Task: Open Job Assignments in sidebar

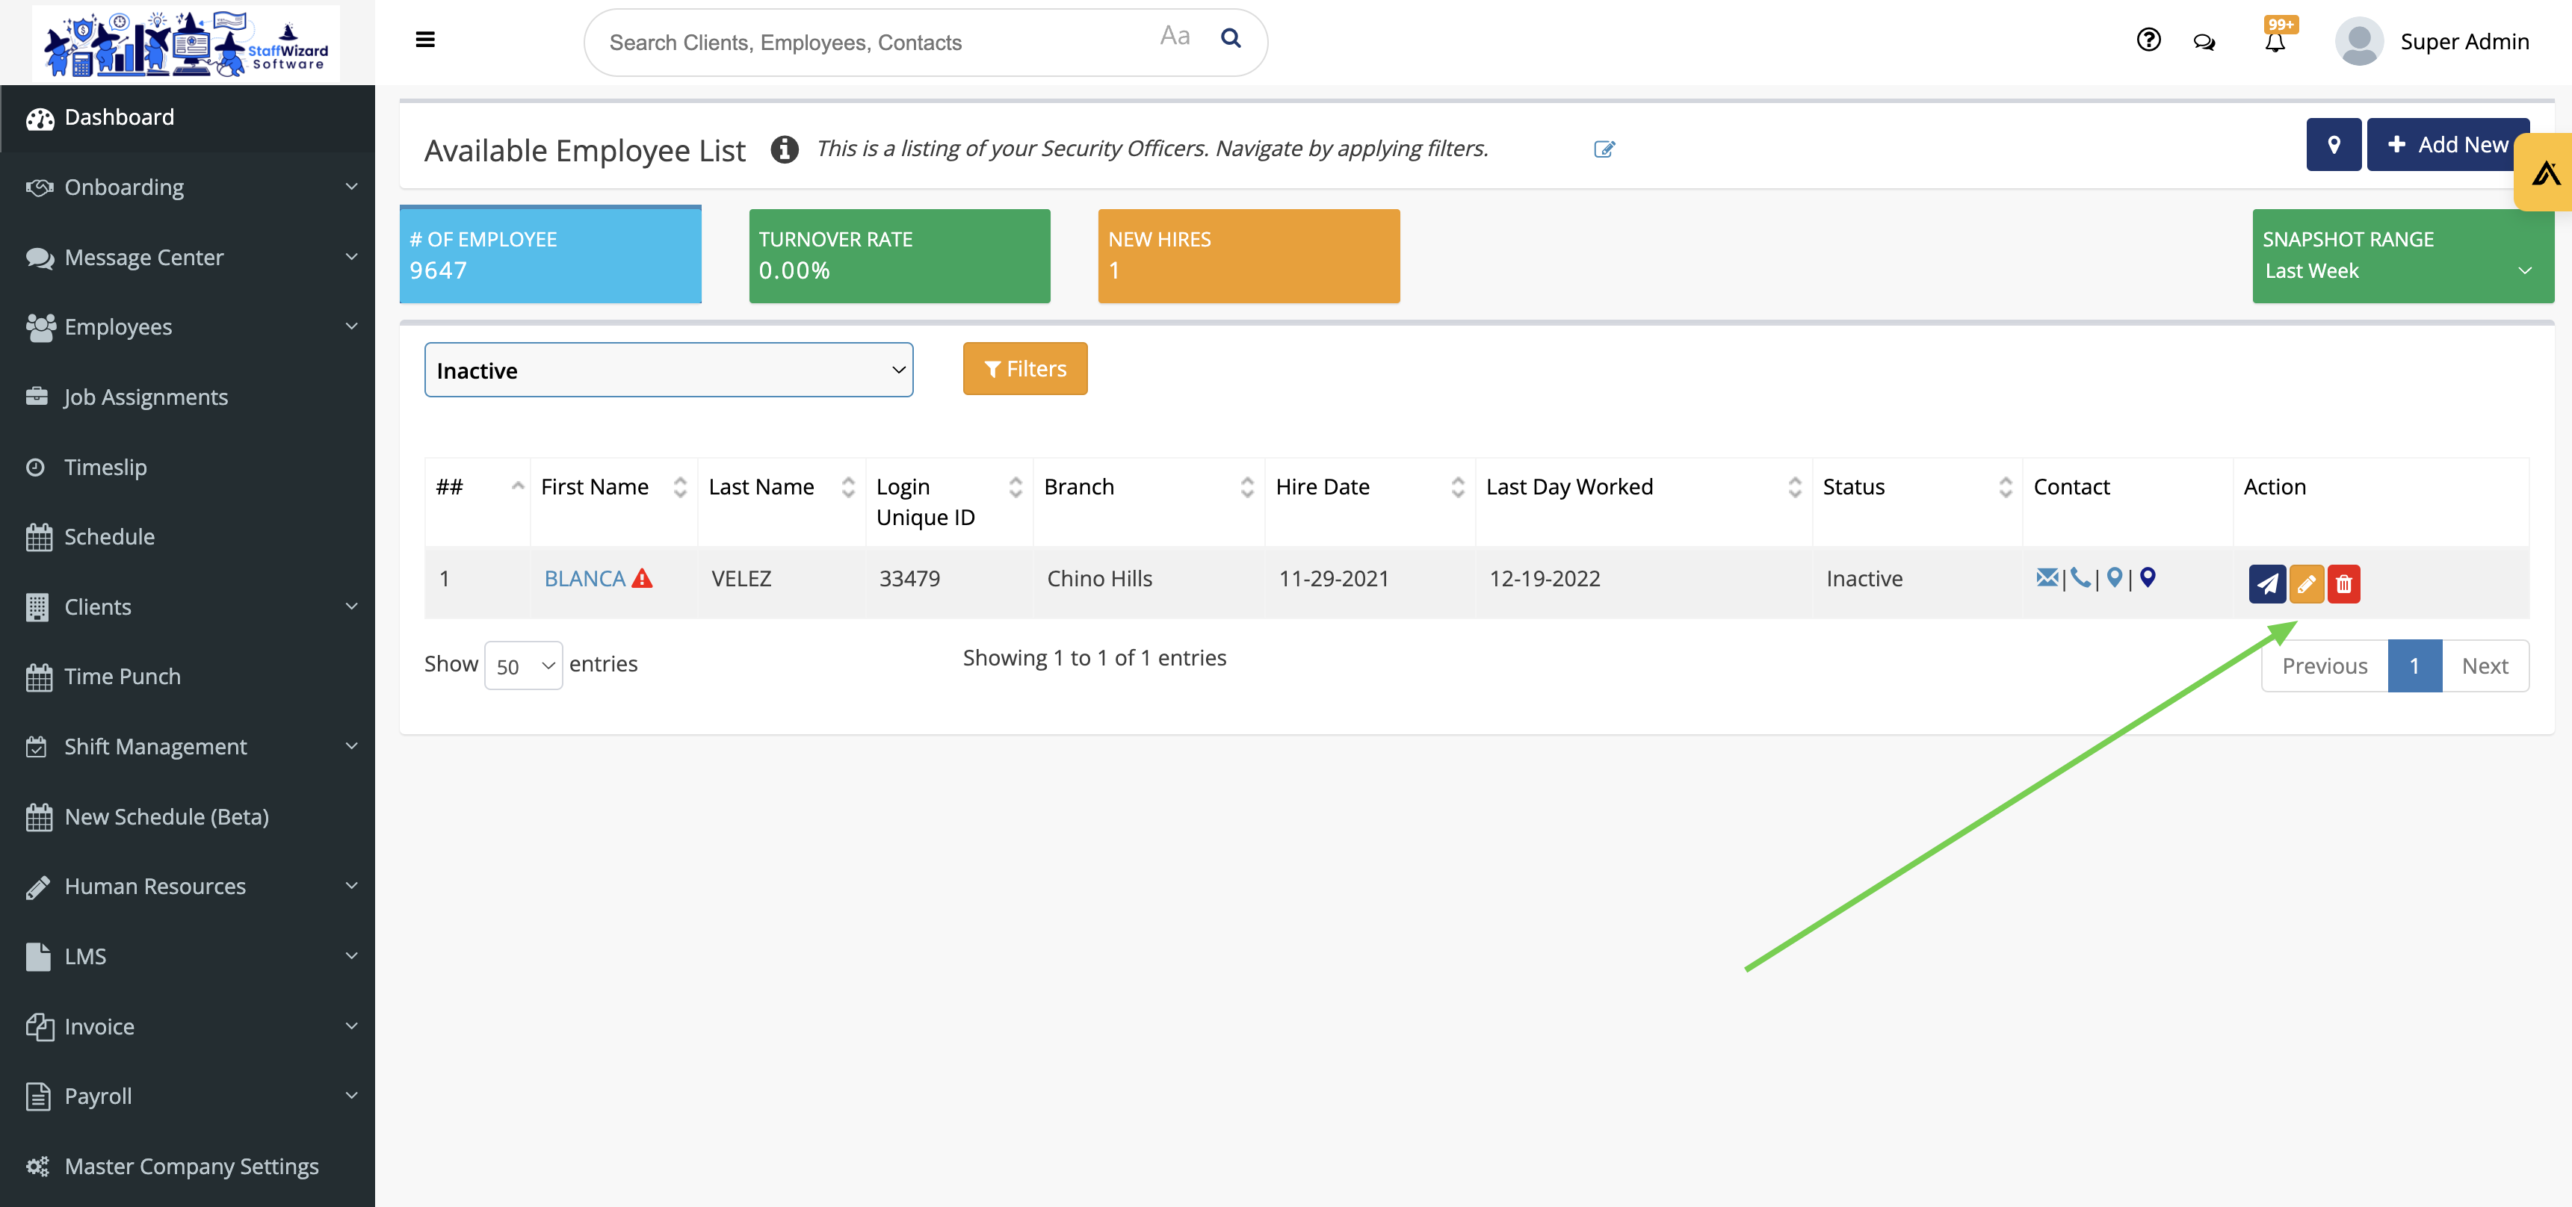Action: click(146, 397)
